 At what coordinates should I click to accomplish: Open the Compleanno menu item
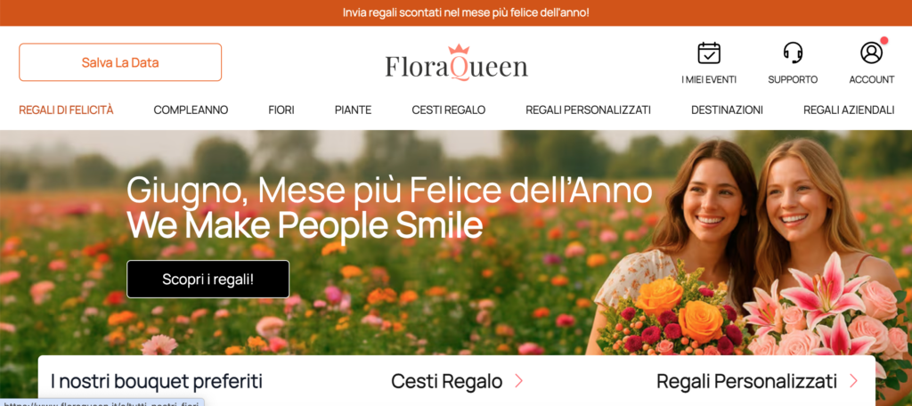tap(191, 110)
